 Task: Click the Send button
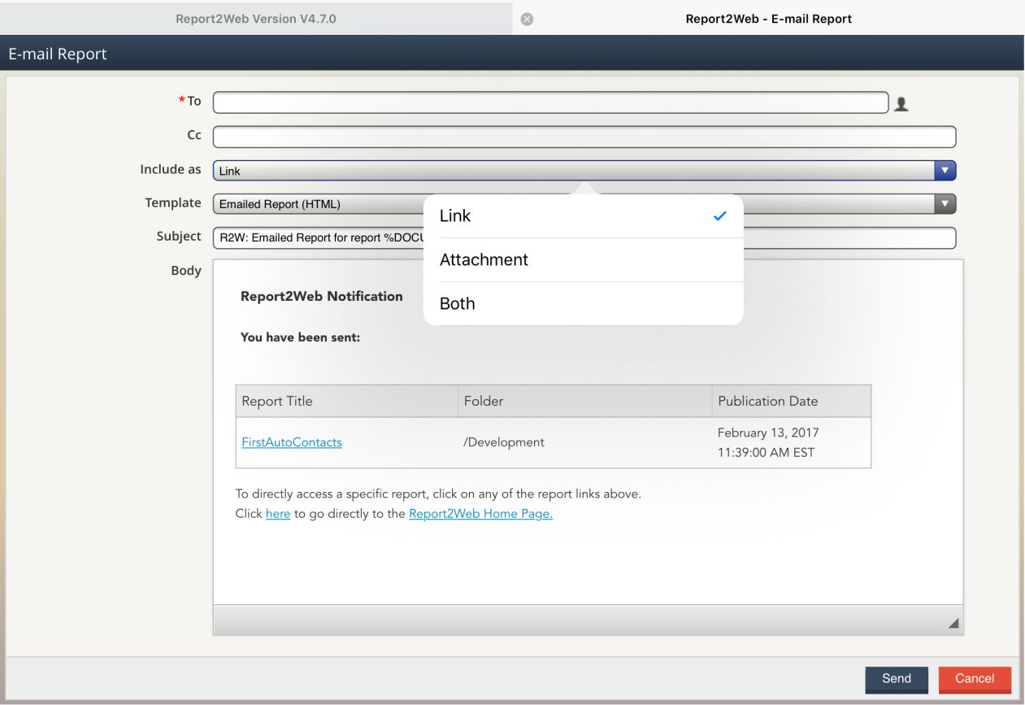click(x=896, y=679)
